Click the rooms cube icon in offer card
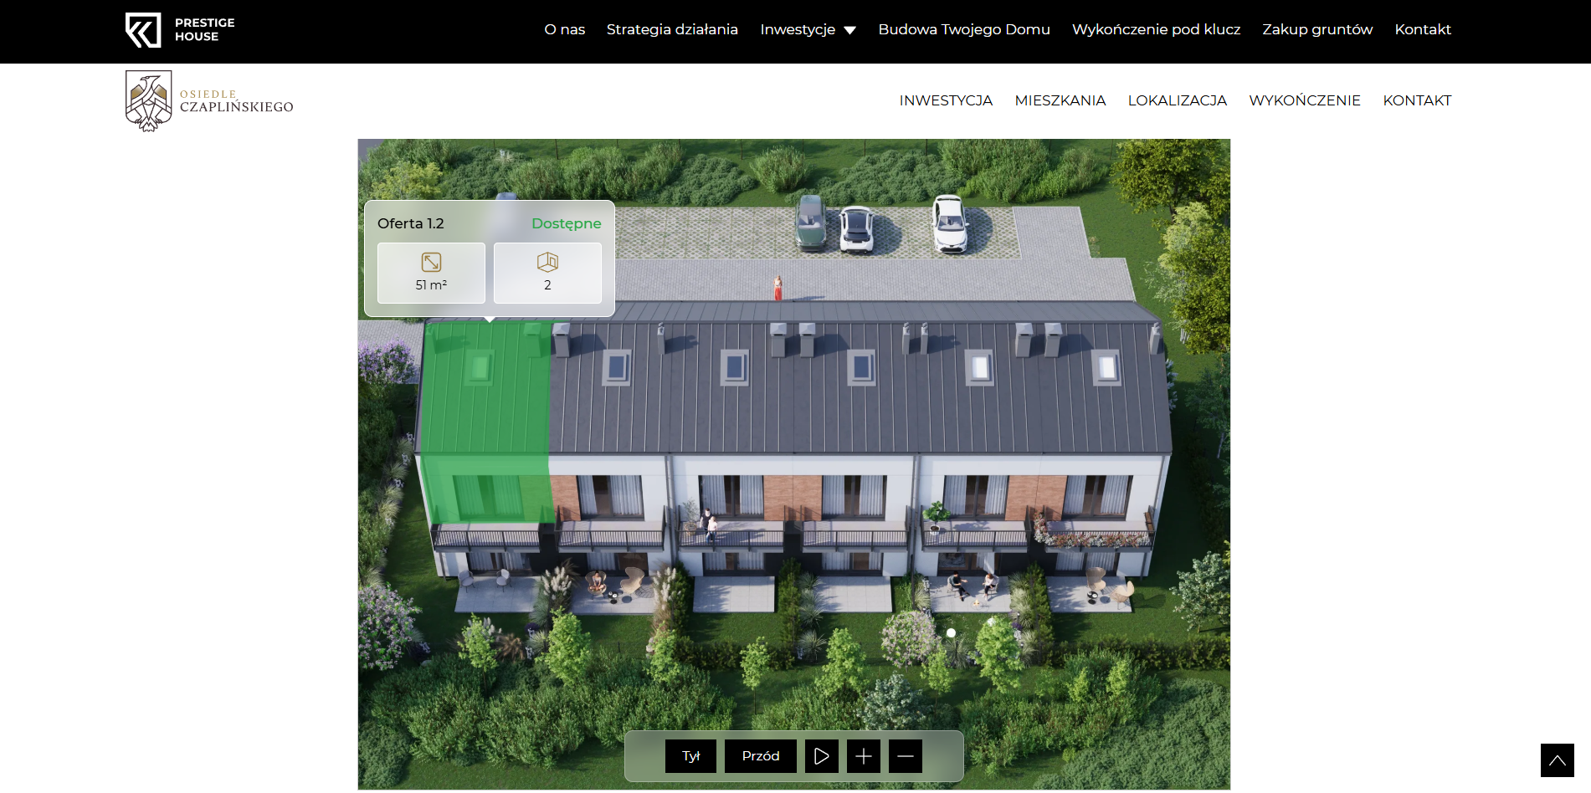Image resolution: width=1591 pixels, height=793 pixels. click(547, 263)
